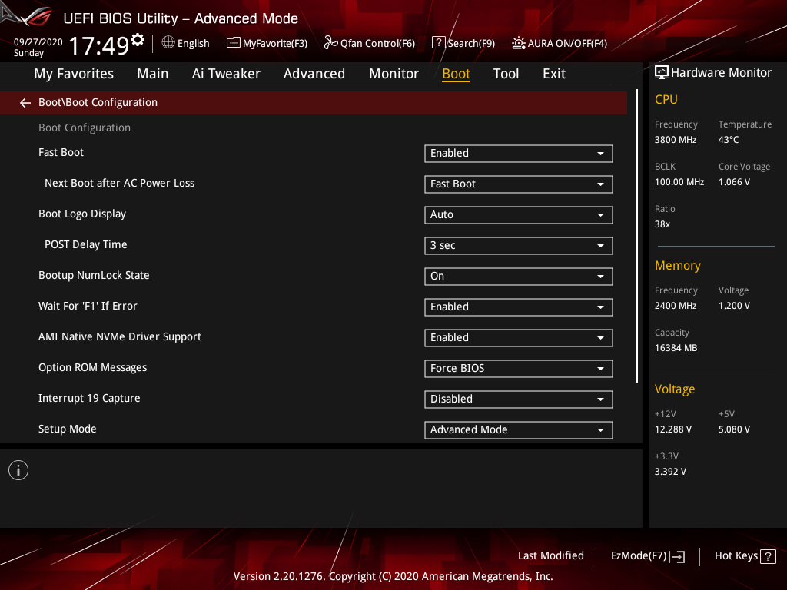Open the Interrupt 19 Capture dropdown
787x590 pixels.
click(x=519, y=399)
